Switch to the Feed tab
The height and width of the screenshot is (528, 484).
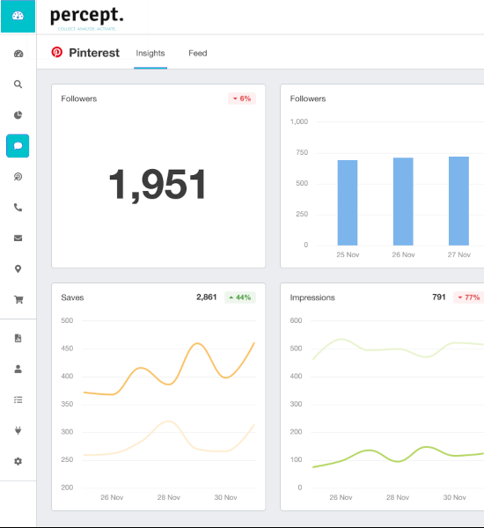click(198, 53)
